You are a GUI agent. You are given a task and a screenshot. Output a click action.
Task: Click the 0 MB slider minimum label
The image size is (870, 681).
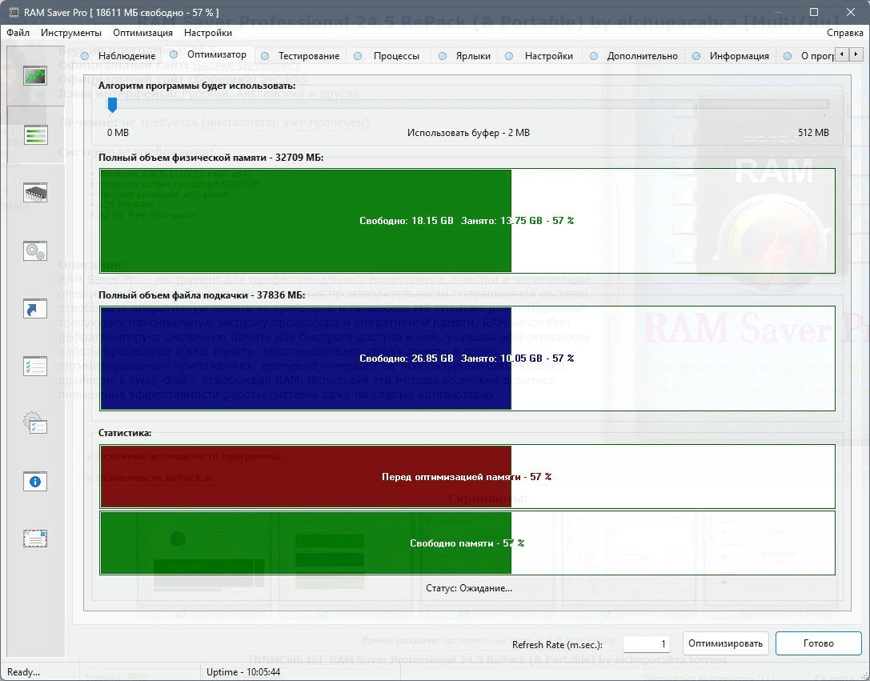pos(118,133)
